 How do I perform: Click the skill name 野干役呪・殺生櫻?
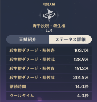[49, 26]
